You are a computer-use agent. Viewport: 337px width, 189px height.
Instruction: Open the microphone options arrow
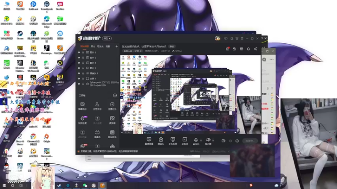tap(201, 140)
